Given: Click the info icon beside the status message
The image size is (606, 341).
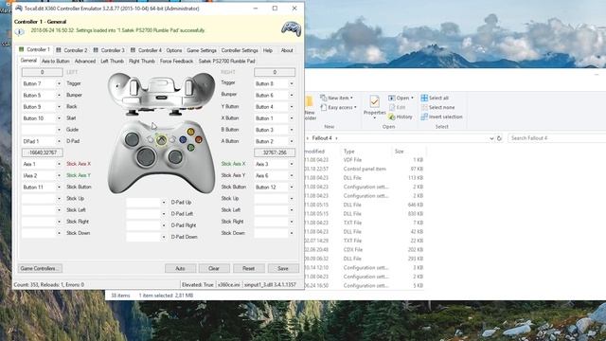Looking at the screenshot, I should (x=19, y=31).
